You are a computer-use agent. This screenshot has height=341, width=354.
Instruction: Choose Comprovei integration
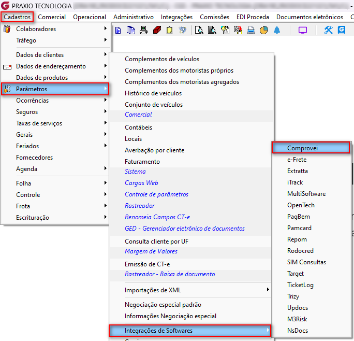(x=311, y=148)
